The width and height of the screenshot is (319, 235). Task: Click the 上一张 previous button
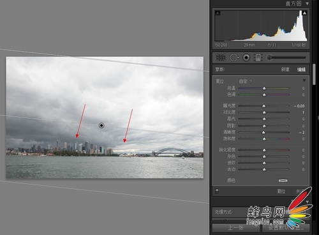click(236, 228)
